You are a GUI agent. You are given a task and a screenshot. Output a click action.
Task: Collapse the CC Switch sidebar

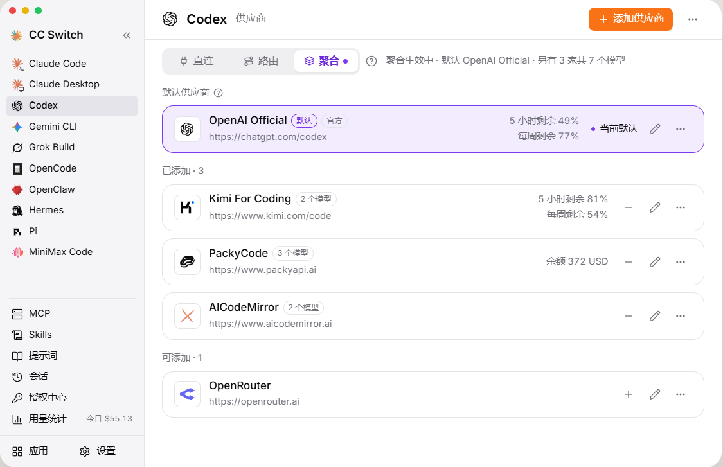(127, 35)
